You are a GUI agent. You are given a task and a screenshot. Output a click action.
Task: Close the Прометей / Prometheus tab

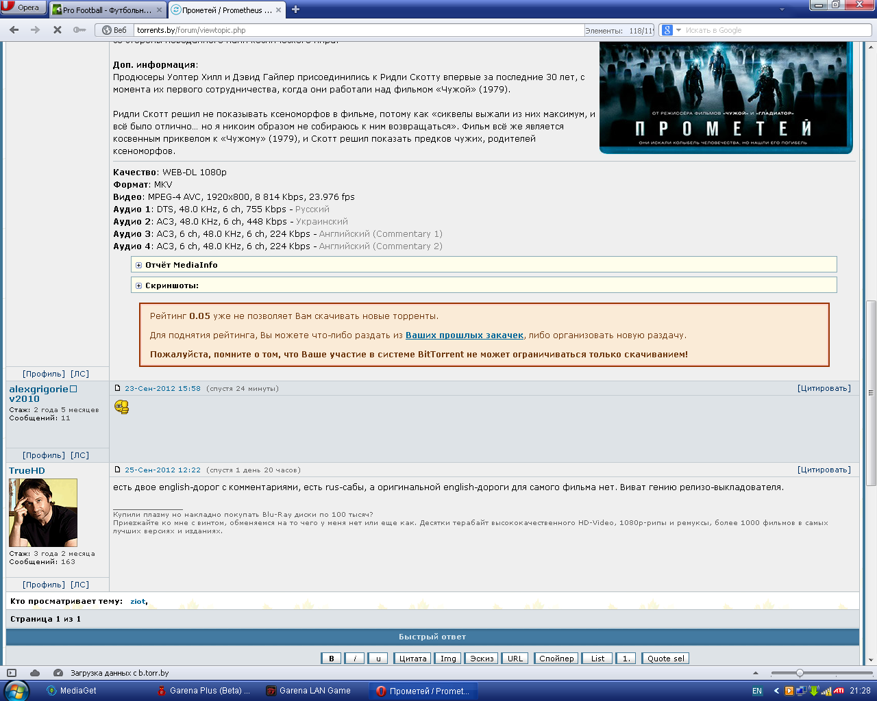pos(279,10)
